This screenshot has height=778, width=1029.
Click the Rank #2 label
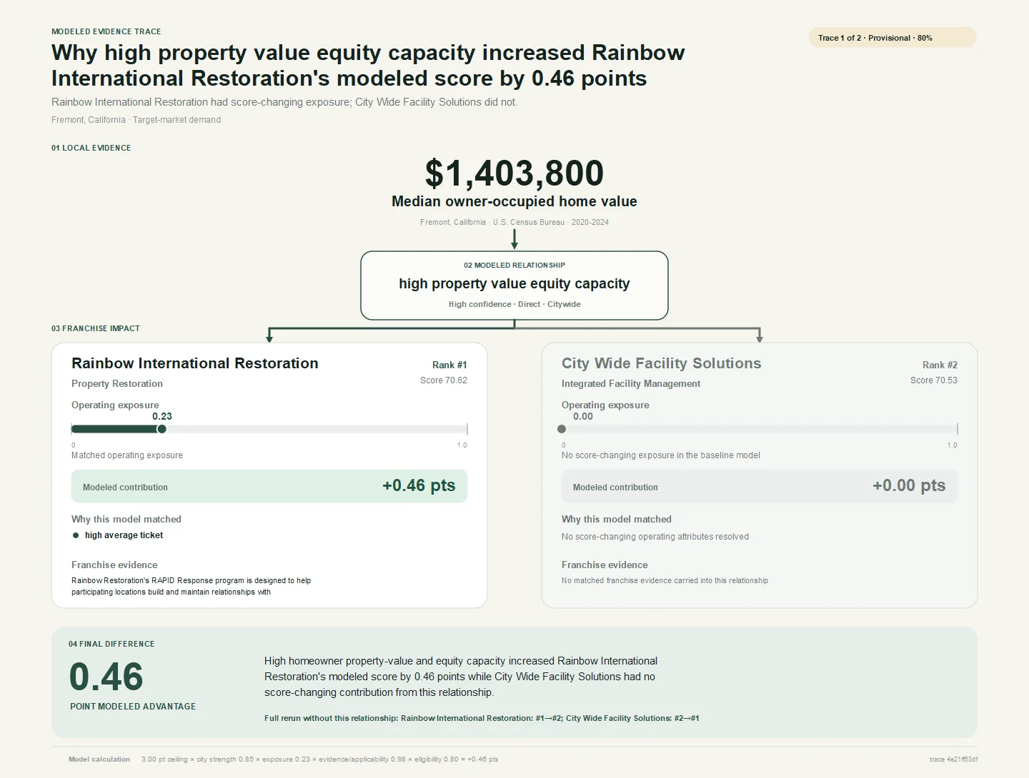tap(940, 365)
